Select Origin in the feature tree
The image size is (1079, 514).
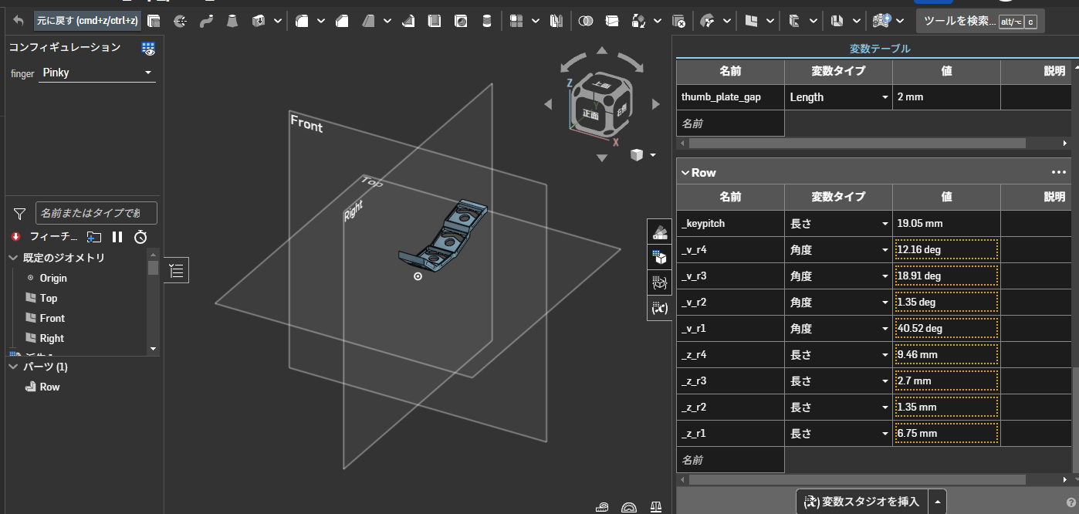[53, 278]
